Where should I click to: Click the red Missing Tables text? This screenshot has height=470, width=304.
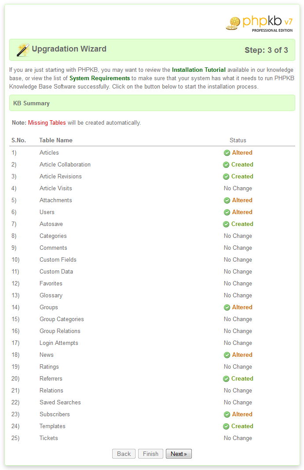tap(47, 123)
